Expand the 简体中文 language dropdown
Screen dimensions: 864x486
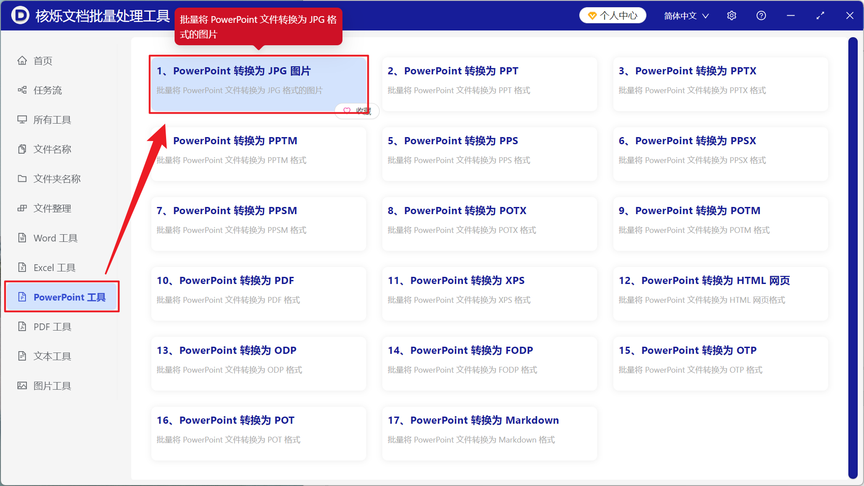(x=686, y=16)
